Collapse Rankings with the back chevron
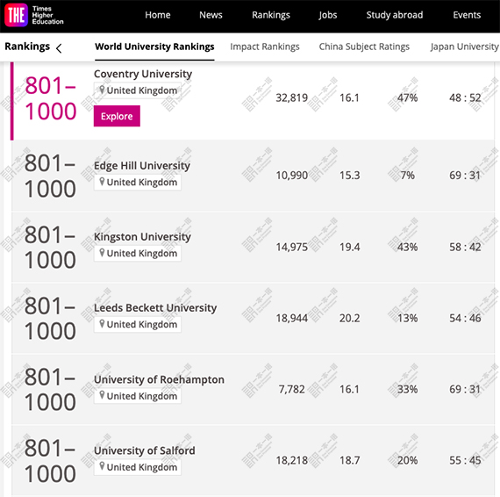This screenshot has height=497, width=500. (x=59, y=48)
